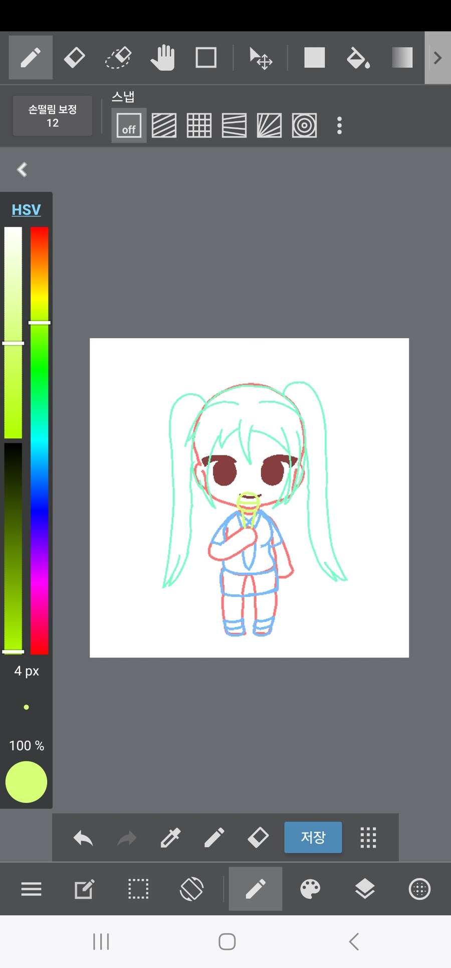The width and height of the screenshot is (451, 968).
Task: Open the brush tab in bottom bar
Action: (x=256, y=889)
